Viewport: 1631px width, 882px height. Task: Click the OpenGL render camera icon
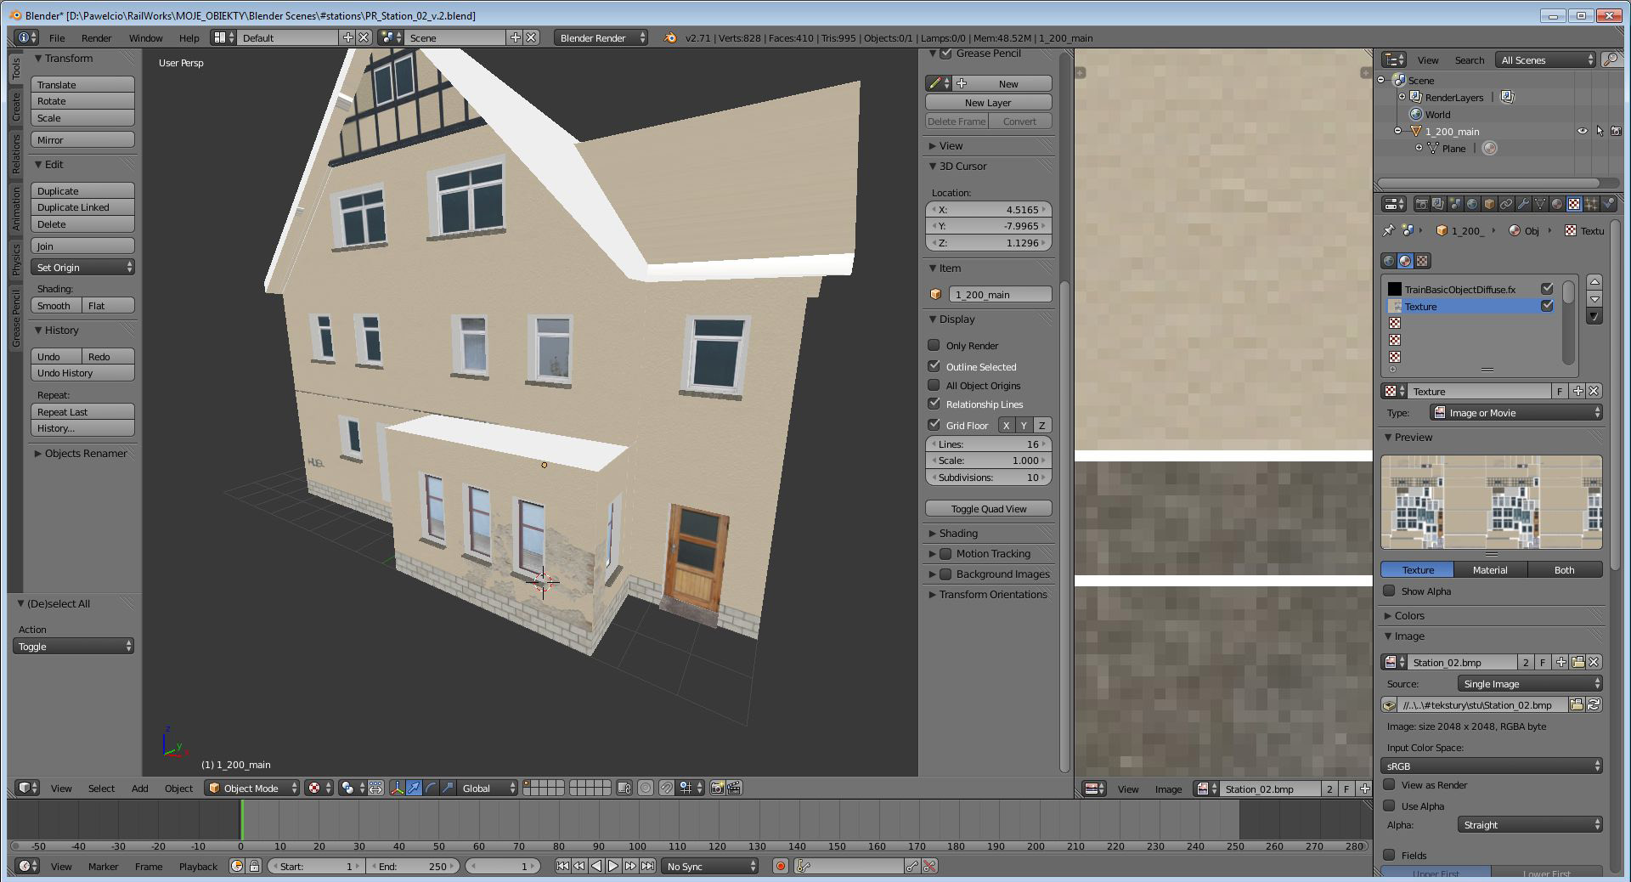(717, 789)
